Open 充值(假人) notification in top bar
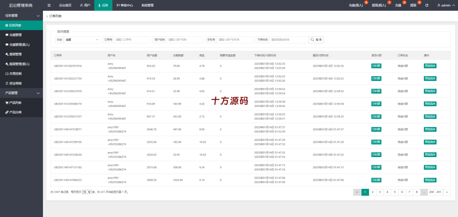The height and width of the screenshot is (217, 458). tap(356, 5)
